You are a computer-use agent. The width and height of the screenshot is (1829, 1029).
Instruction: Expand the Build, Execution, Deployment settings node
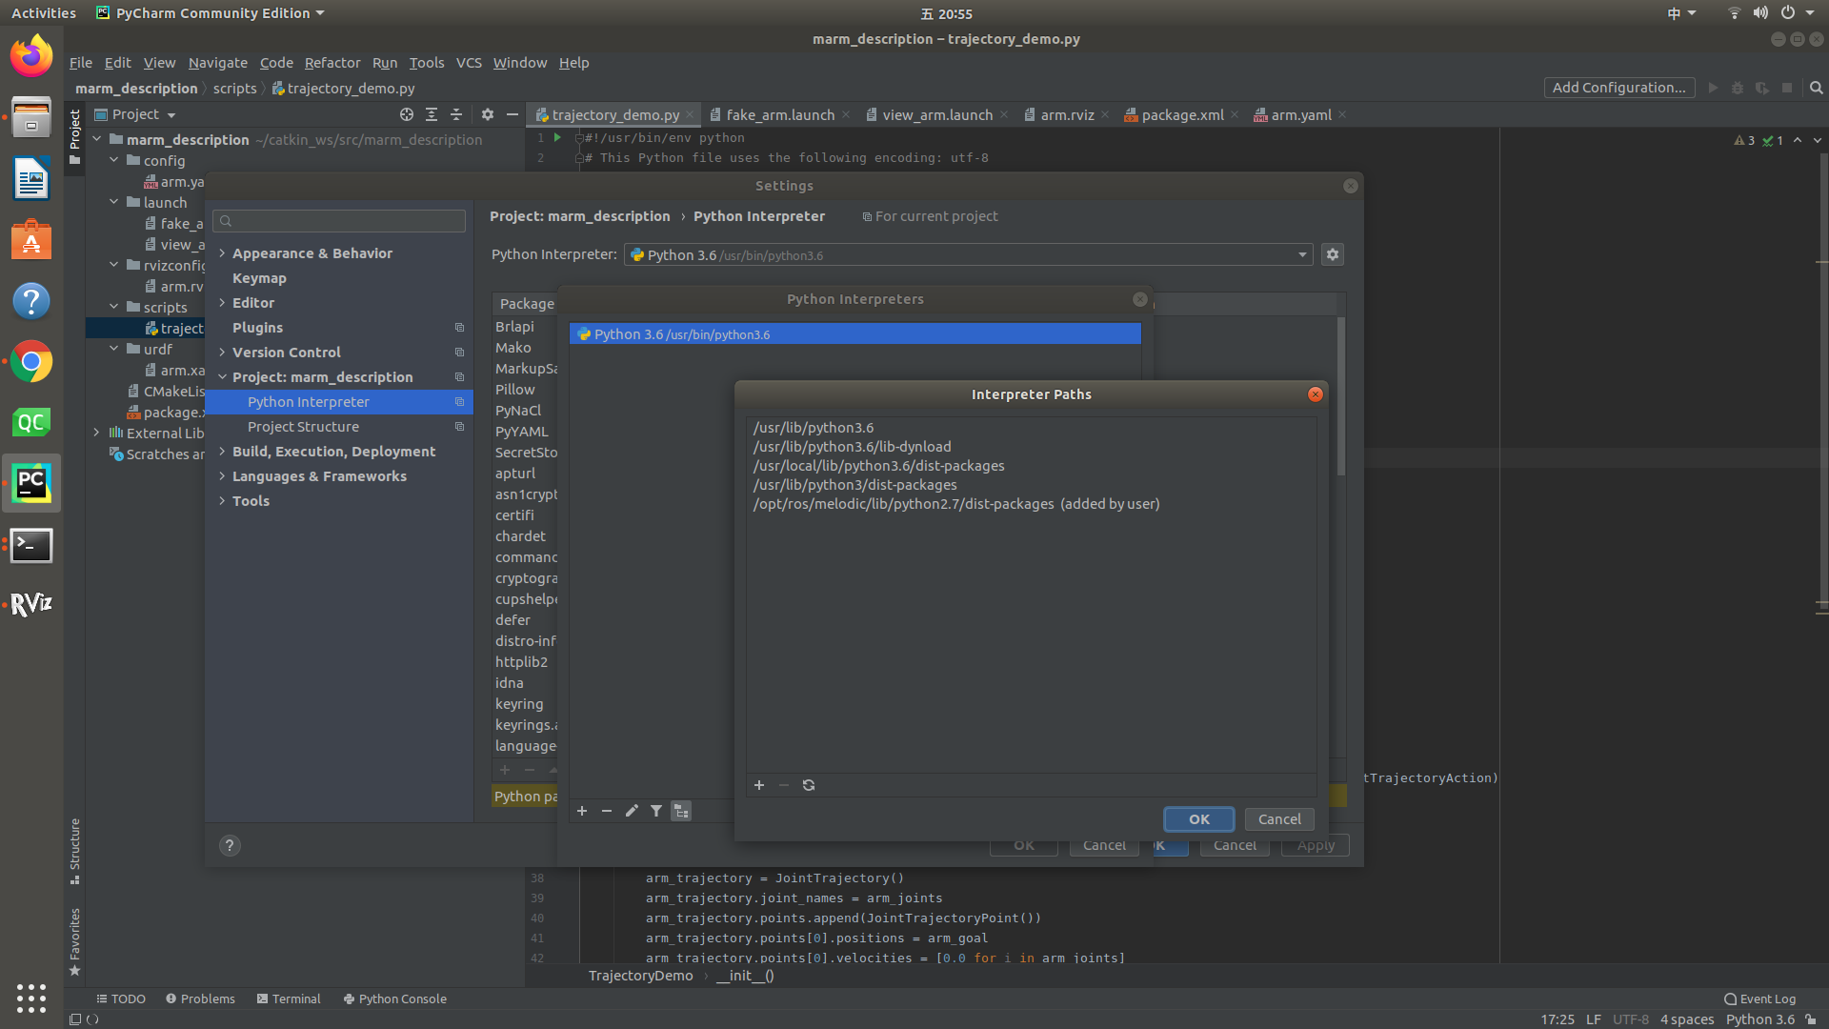point(222,452)
